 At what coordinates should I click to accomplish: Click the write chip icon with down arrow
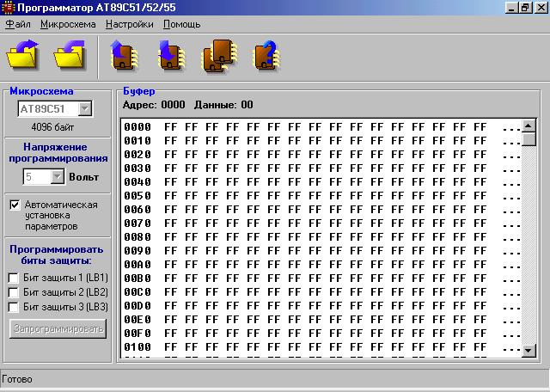171,56
